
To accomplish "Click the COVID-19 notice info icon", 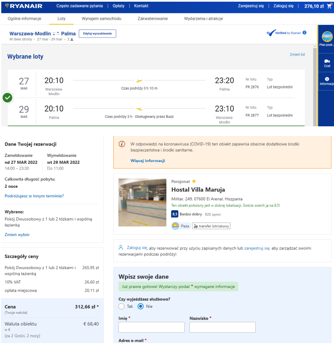I will pyautogui.click(x=122, y=144).
